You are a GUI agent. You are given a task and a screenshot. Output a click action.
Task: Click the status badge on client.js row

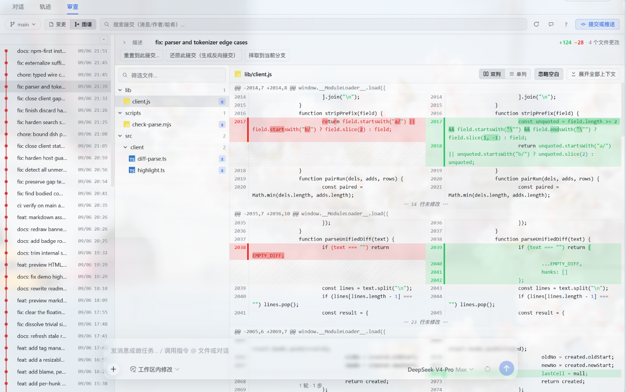[x=222, y=102]
